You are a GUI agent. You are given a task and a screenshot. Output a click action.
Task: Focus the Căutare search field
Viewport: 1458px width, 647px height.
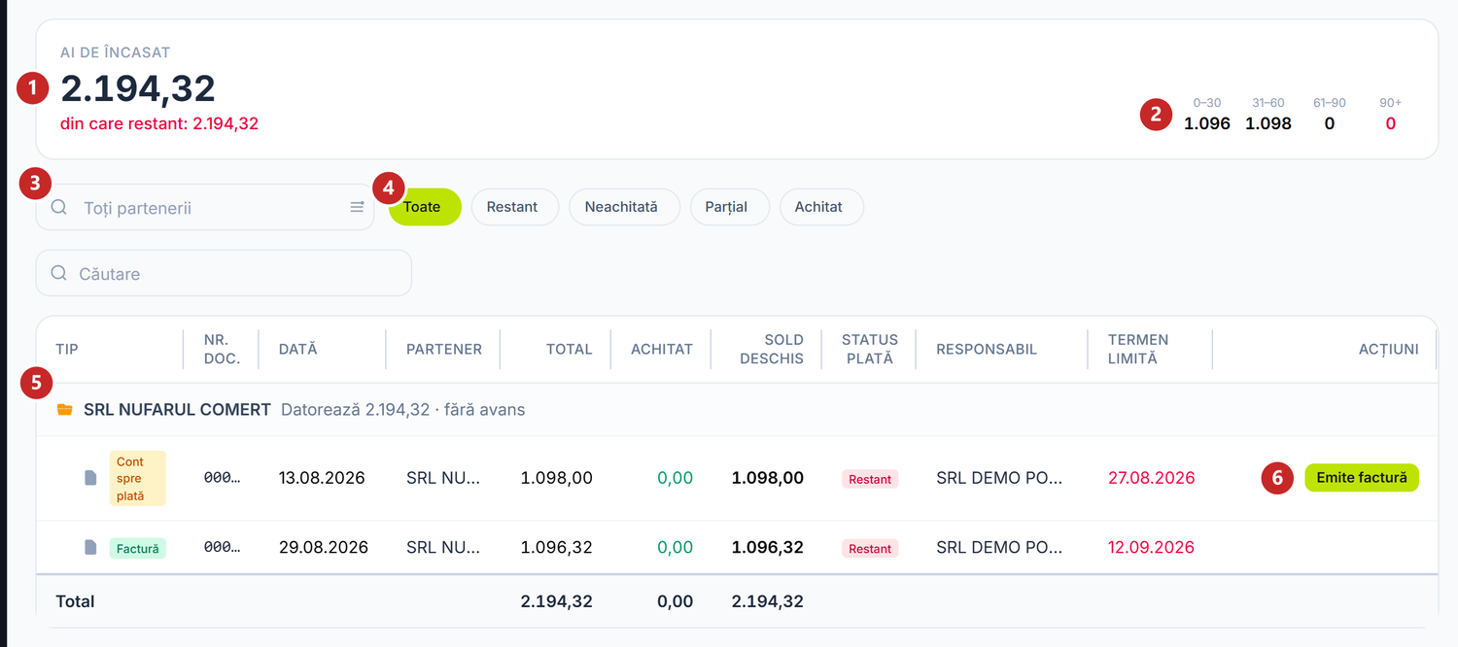[x=224, y=273]
